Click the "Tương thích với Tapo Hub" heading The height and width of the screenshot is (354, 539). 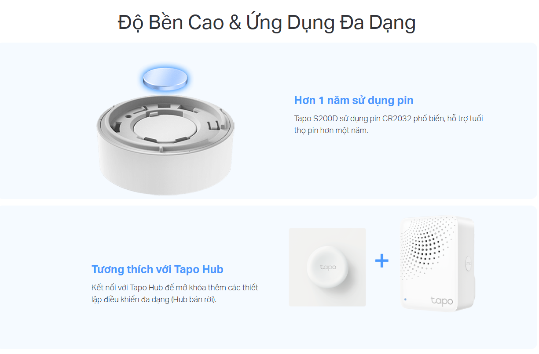[x=158, y=269]
